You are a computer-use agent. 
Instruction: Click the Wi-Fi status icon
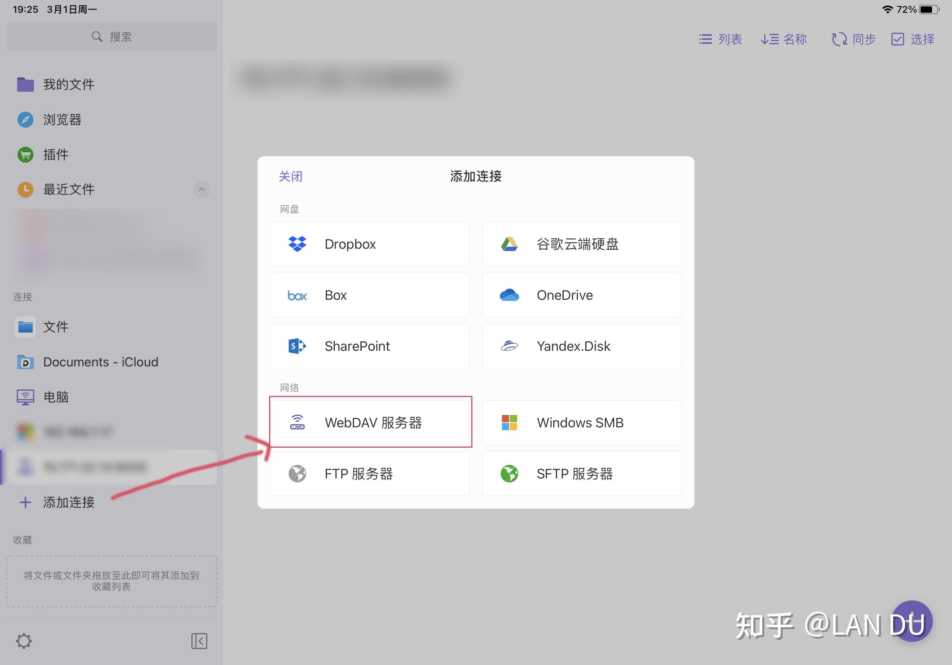[x=887, y=9]
